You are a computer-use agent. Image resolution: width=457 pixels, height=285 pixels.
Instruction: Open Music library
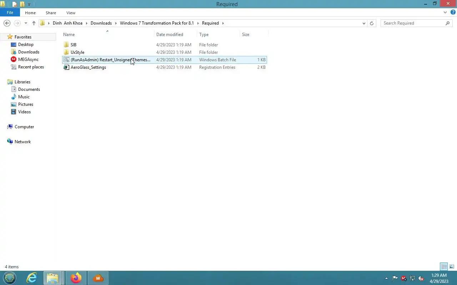coord(24,97)
